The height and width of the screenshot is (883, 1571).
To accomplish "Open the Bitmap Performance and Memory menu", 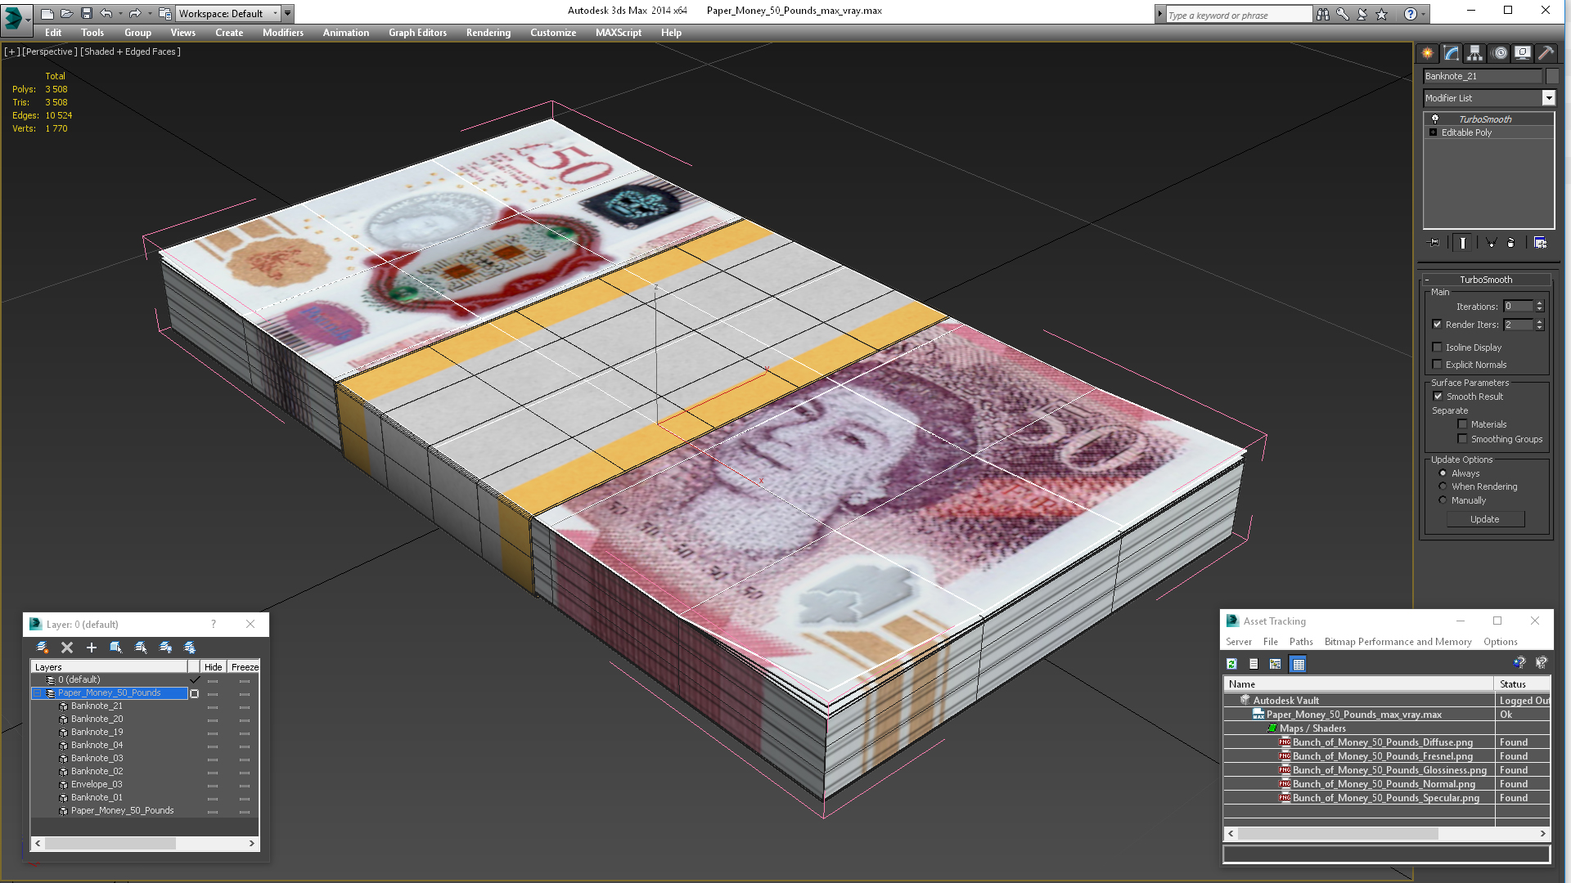I will (x=1398, y=642).
